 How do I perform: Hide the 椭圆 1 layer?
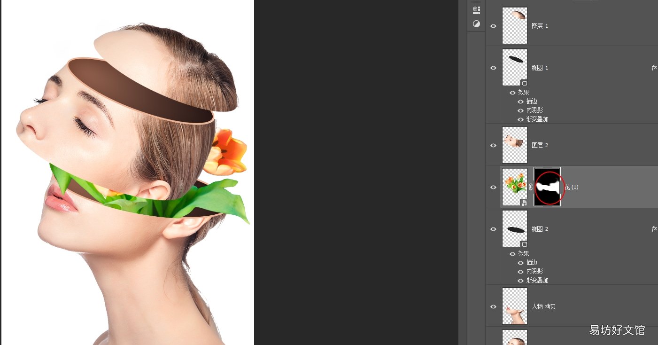pos(493,68)
